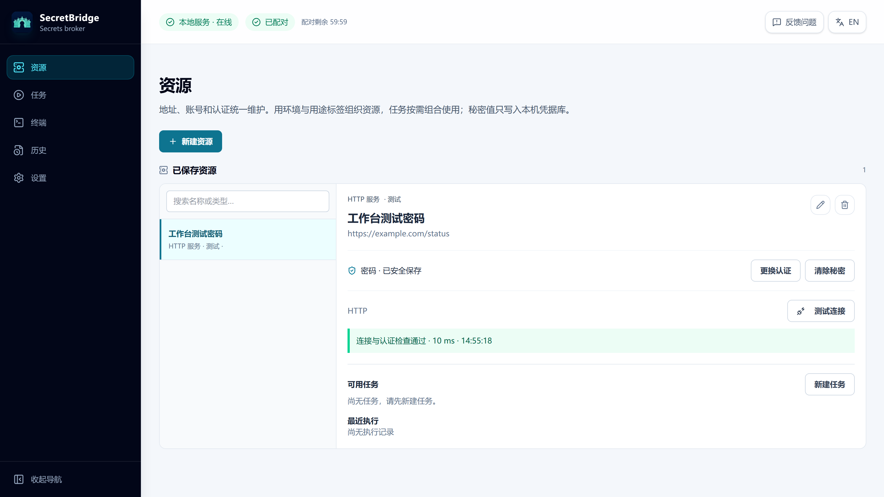Screen dimensions: 884x497
Task: Click the 已保存资源 section heading icon
Action: click(x=163, y=170)
